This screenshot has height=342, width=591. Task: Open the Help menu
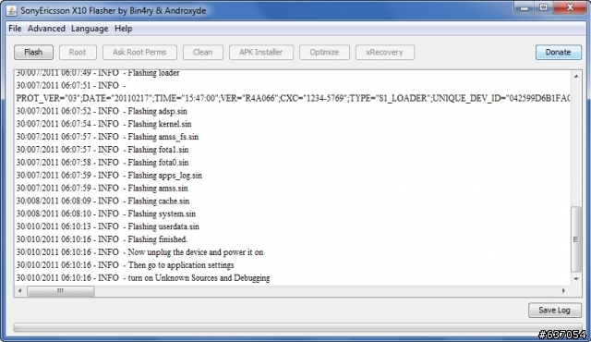pyautogui.click(x=123, y=29)
